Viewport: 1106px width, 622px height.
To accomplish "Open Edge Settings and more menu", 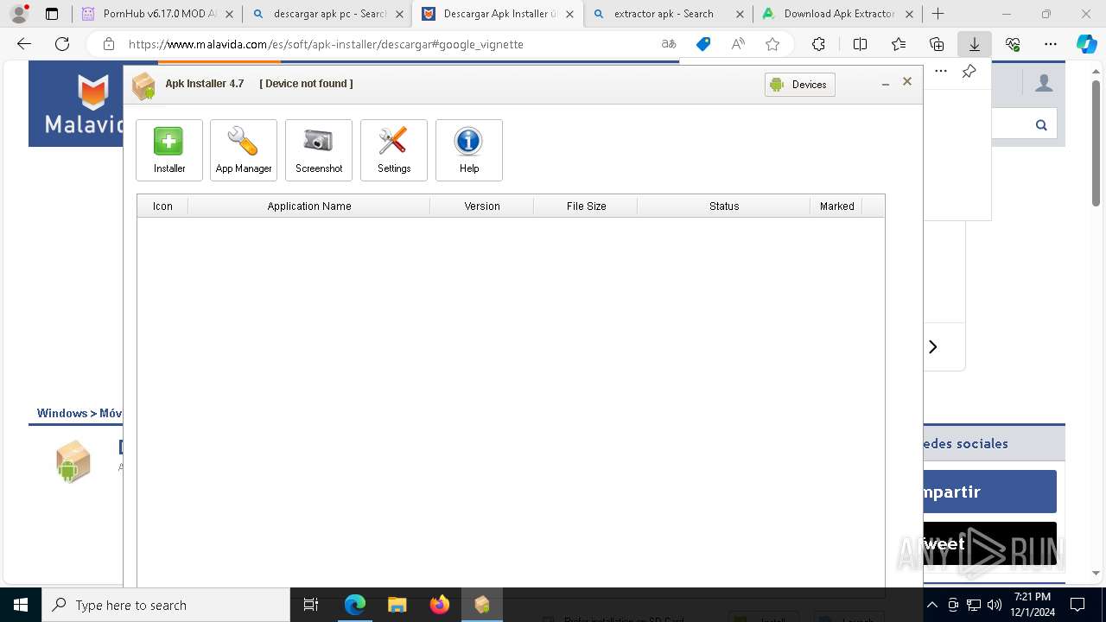I will pos(1051,44).
